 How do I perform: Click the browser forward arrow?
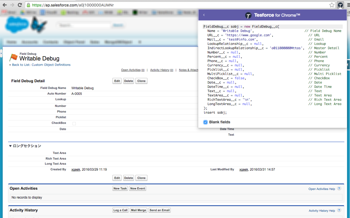(12, 5)
